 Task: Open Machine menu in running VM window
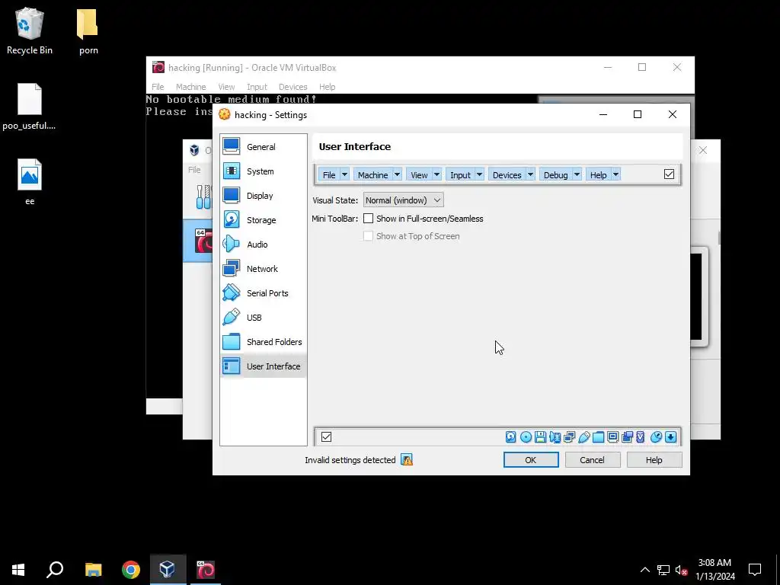[x=190, y=87]
